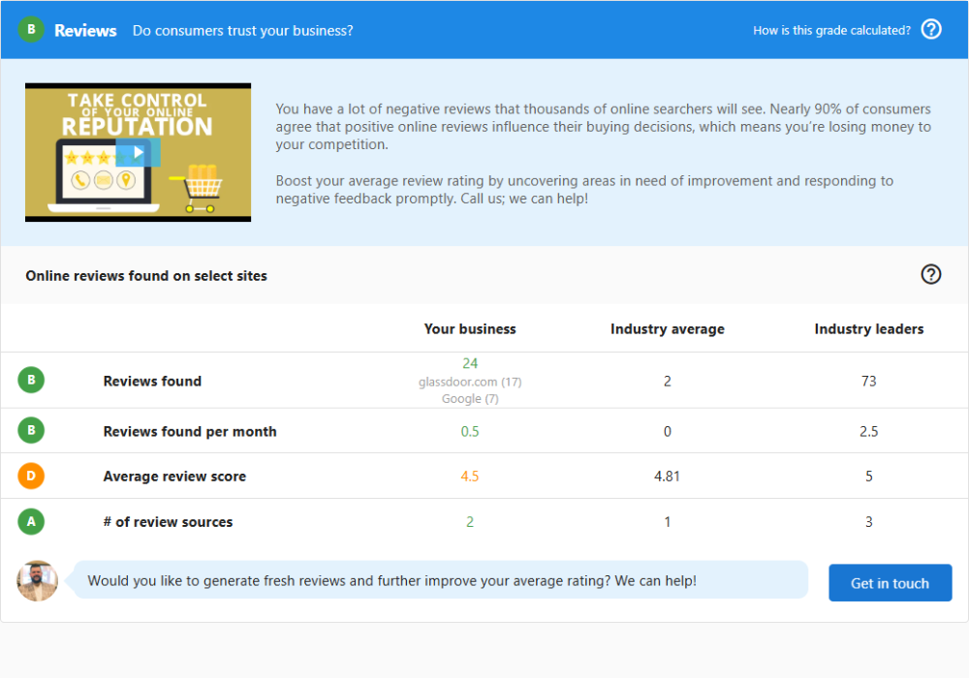
Task: Play the online reputation video
Action: coord(138,152)
